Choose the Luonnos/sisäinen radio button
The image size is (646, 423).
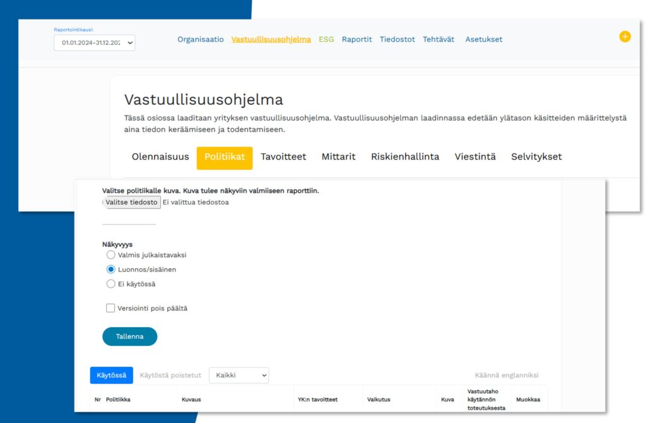[111, 270]
